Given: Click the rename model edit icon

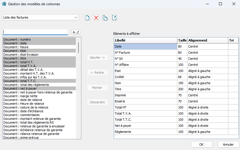Looking at the screenshot, I should point(114,18).
